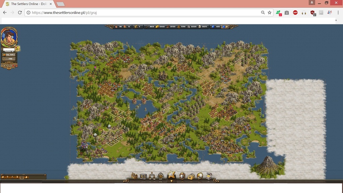This screenshot has width=343, height=193.
Task: Go back in the browser
Action: (x=5, y=13)
